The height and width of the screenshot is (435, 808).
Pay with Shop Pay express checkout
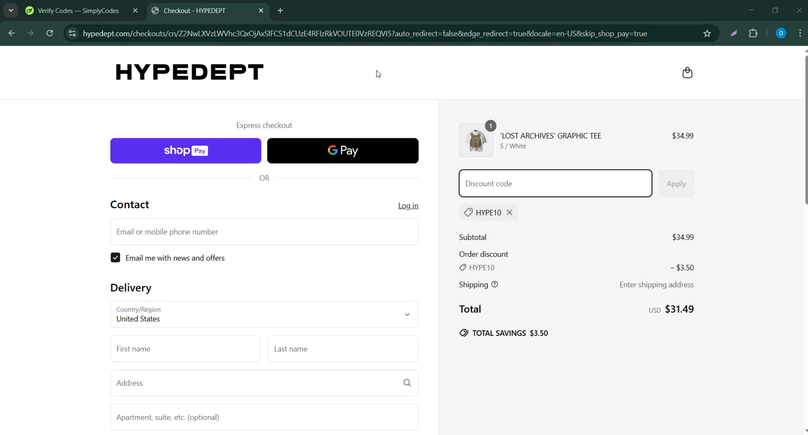click(186, 151)
